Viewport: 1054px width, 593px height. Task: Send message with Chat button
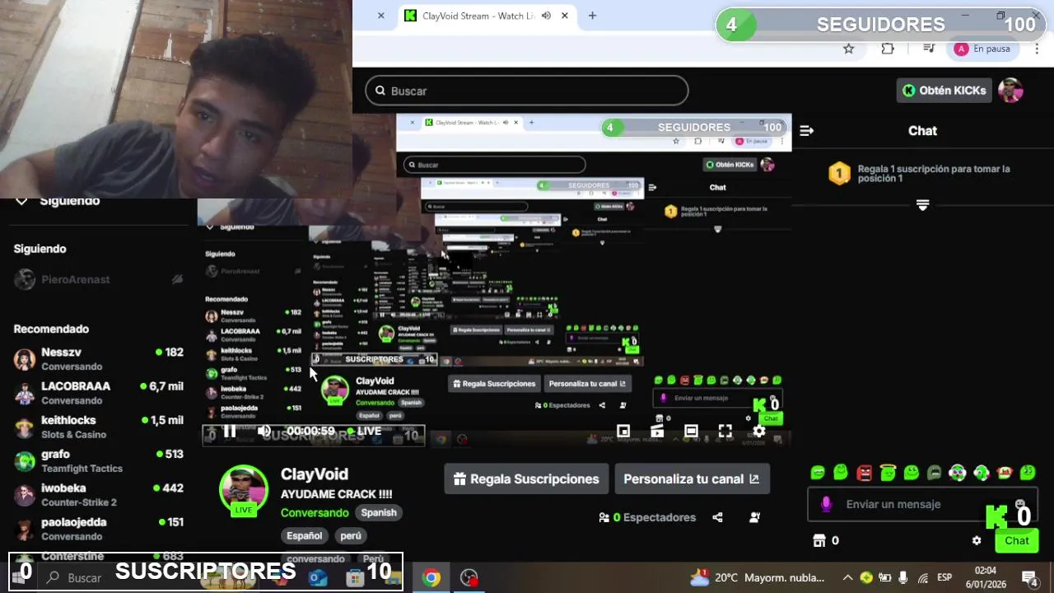click(1016, 540)
